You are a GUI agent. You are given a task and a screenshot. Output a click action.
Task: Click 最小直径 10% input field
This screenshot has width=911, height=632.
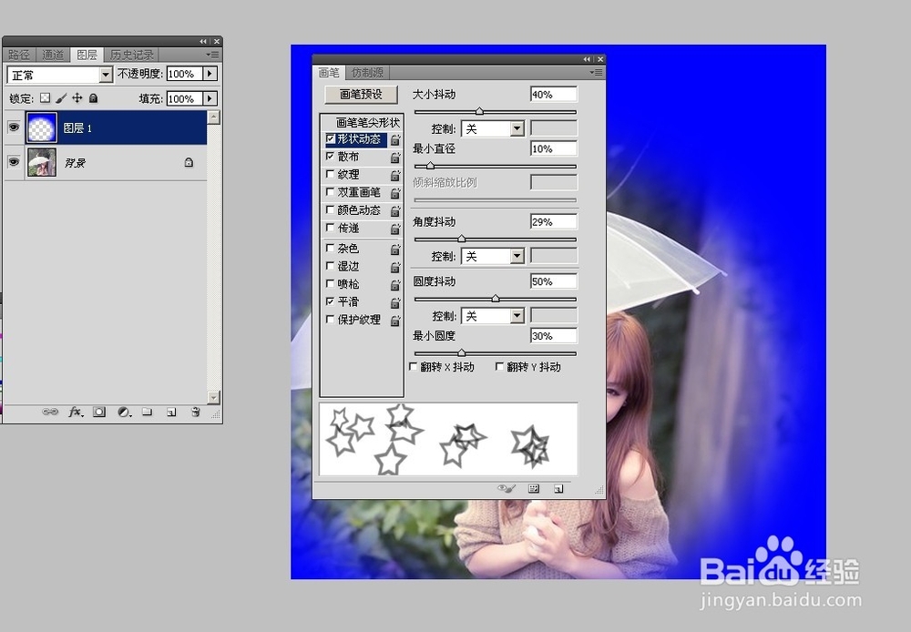coord(554,148)
